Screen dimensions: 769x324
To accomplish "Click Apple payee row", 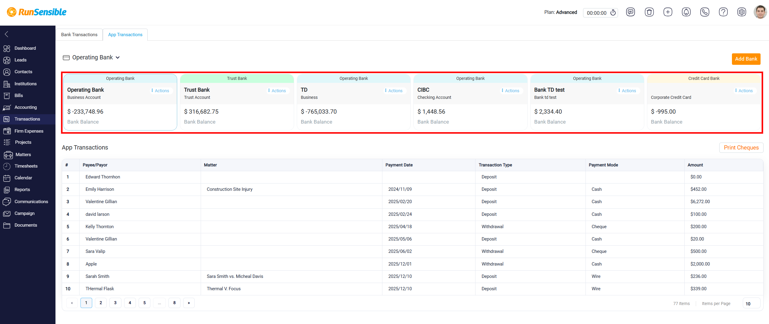I will point(413,264).
